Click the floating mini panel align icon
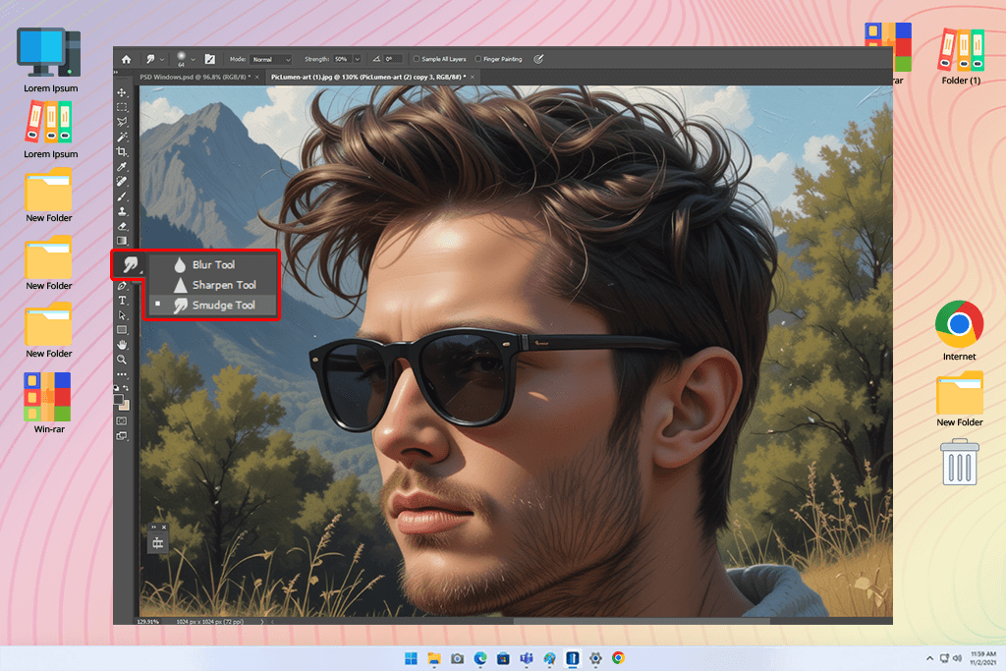The image size is (1006, 671). click(x=158, y=543)
